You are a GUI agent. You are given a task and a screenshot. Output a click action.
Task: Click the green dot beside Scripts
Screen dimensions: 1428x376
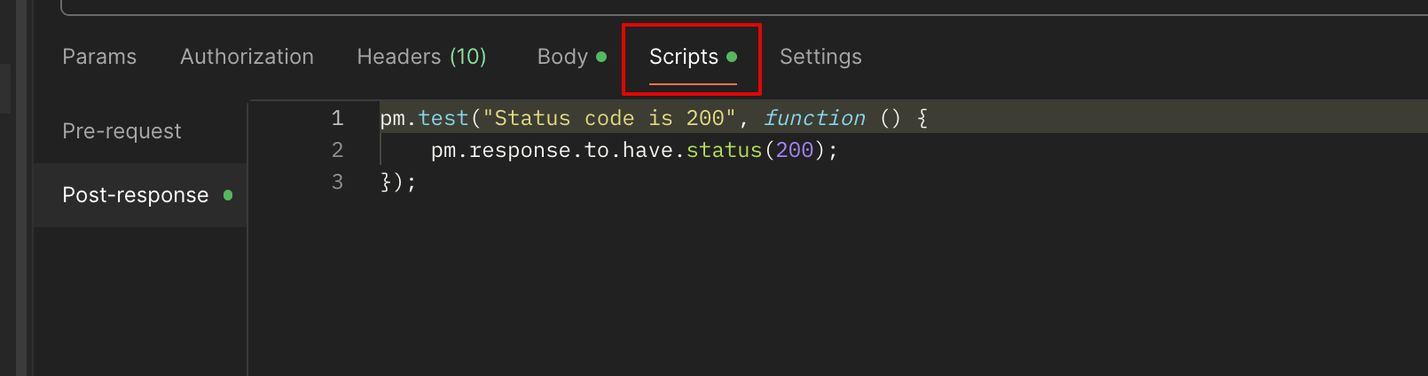(732, 57)
